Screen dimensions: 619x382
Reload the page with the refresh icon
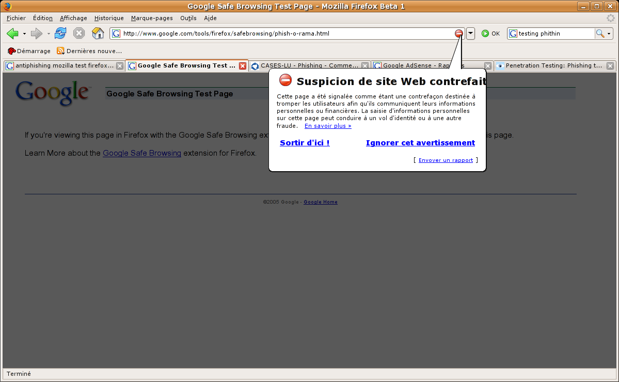pos(60,33)
